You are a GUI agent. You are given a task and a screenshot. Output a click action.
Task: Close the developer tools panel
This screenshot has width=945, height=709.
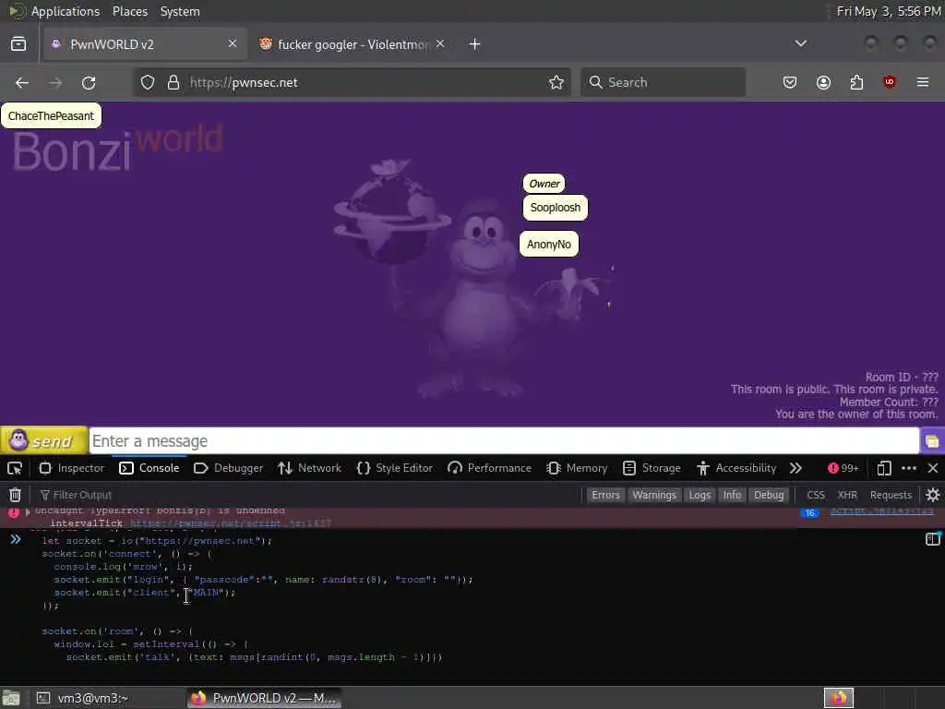tap(933, 468)
